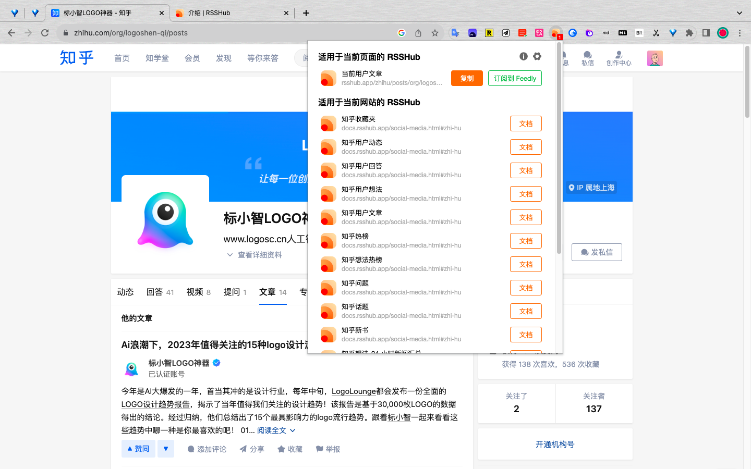Click the tab search chevron in the tab strip
This screenshot has width=751, height=469.
[739, 13]
